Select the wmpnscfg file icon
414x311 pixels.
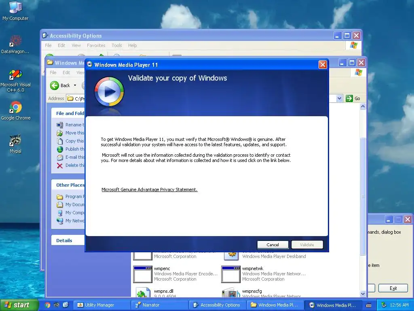click(x=231, y=292)
